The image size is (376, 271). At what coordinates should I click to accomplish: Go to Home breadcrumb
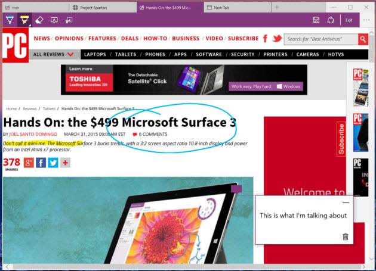[11, 108]
